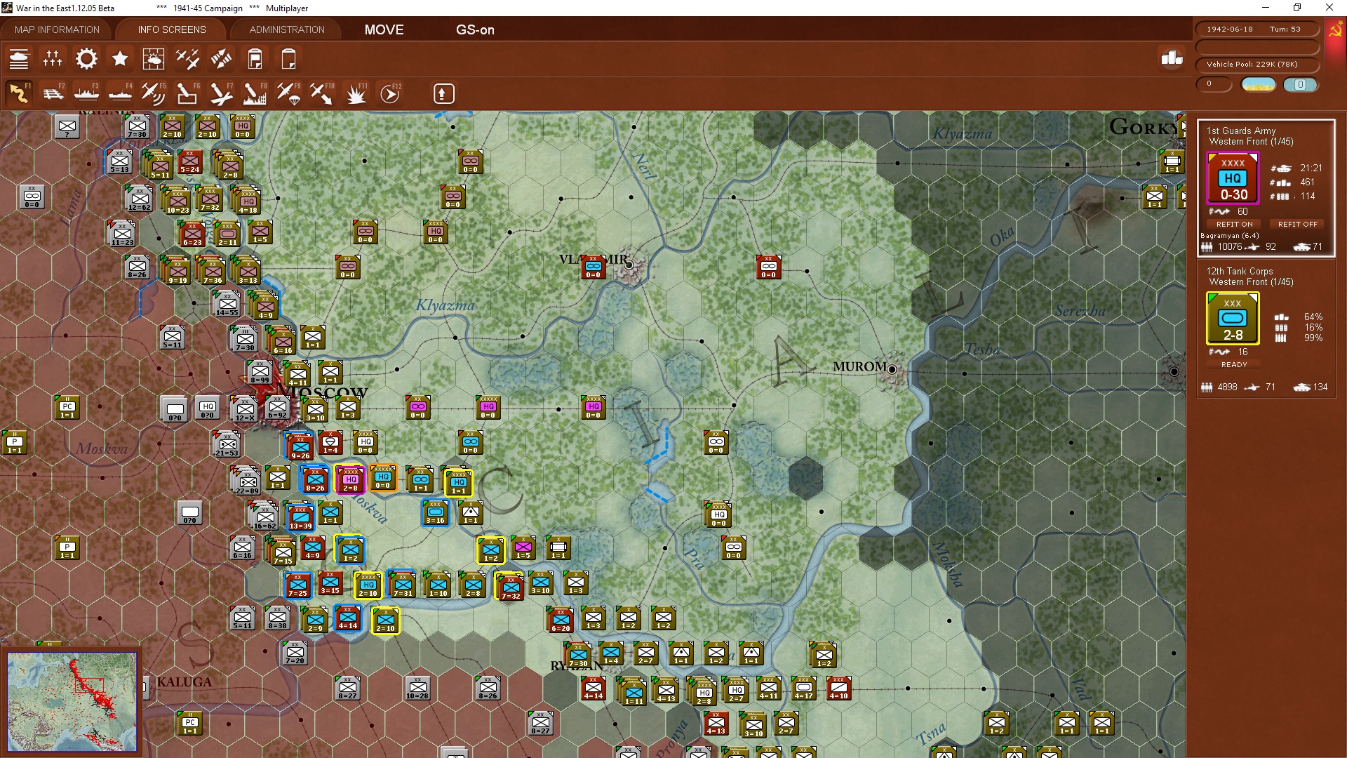Open the reinforcement and withdrawal arrows icon
This screenshot has height=758, width=1347.
[221, 59]
